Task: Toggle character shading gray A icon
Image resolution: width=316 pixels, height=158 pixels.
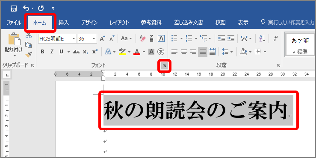Action: (151, 52)
